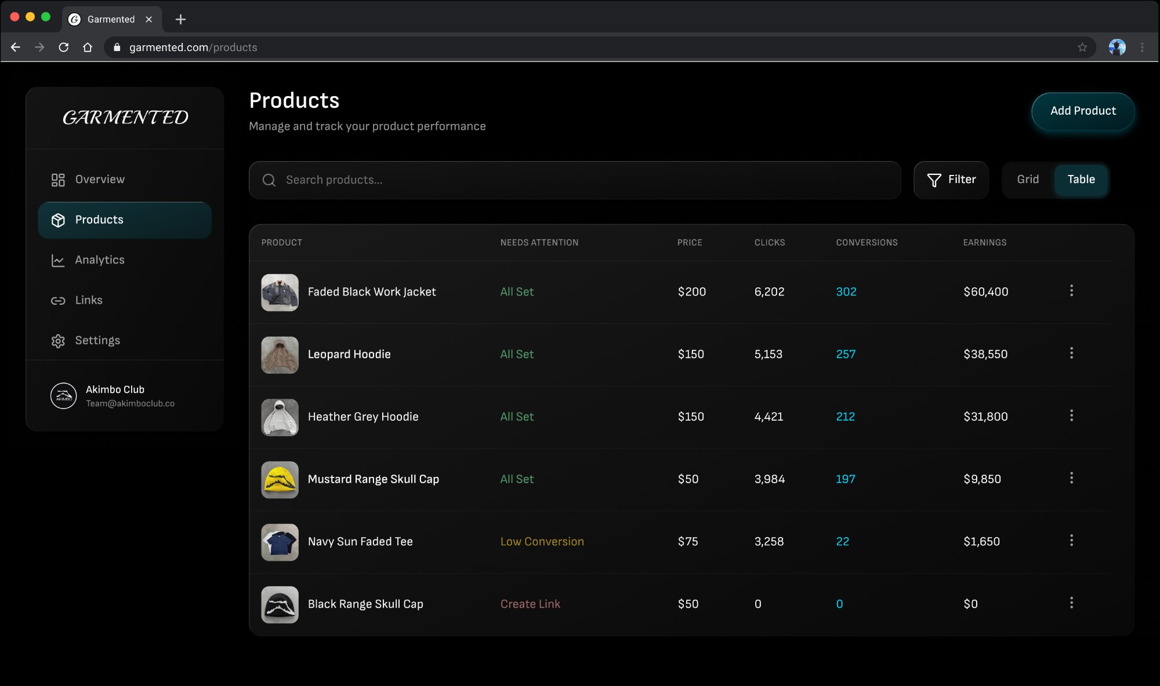Image resolution: width=1160 pixels, height=686 pixels.
Task: Click the Akimbo Club profile avatar
Action: coord(63,396)
